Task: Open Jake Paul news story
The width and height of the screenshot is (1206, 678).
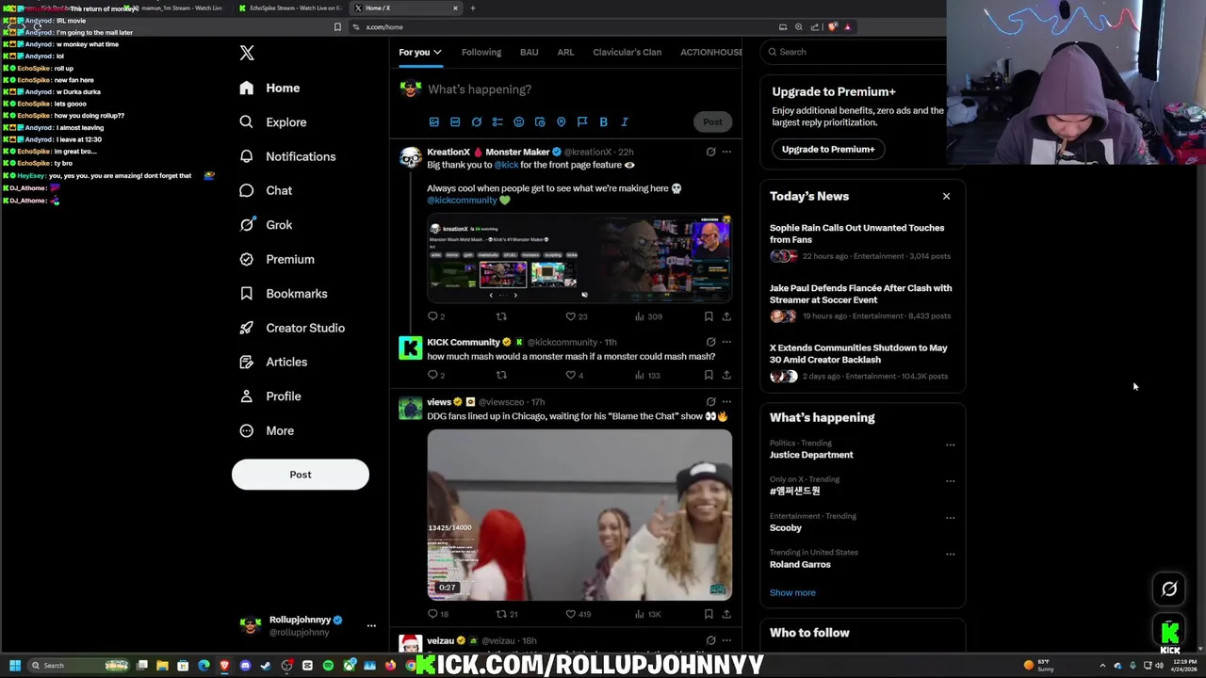Action: click(x=862, y=302)
